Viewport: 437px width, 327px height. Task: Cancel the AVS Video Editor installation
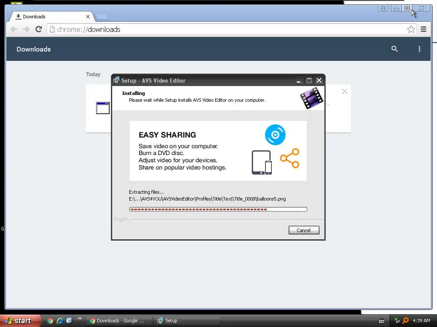coord(304,230)
